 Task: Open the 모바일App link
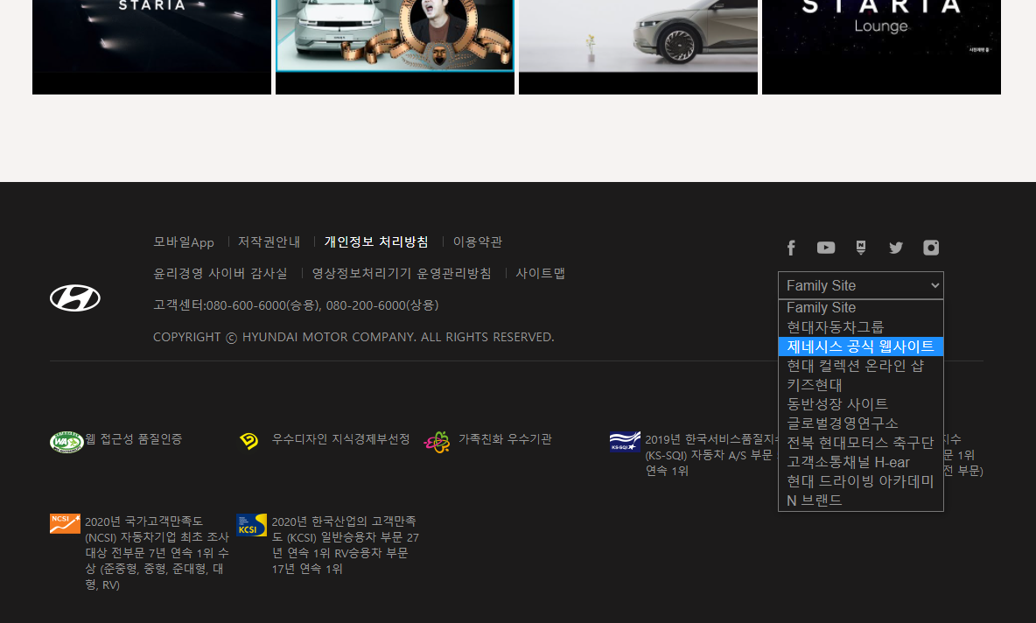[184, 241]
